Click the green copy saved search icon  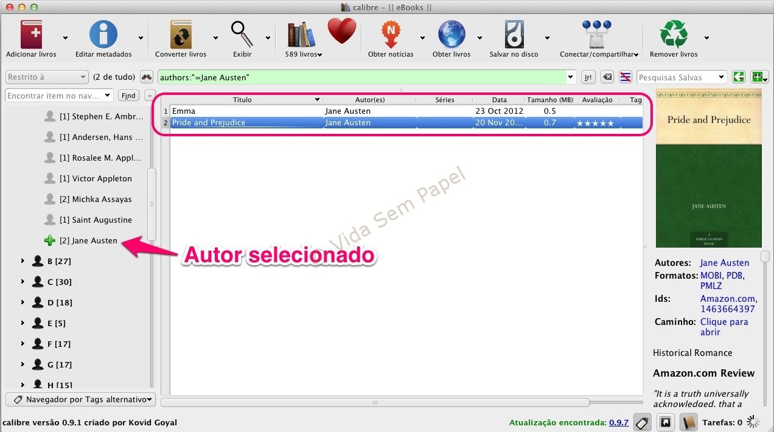[739, 77]
